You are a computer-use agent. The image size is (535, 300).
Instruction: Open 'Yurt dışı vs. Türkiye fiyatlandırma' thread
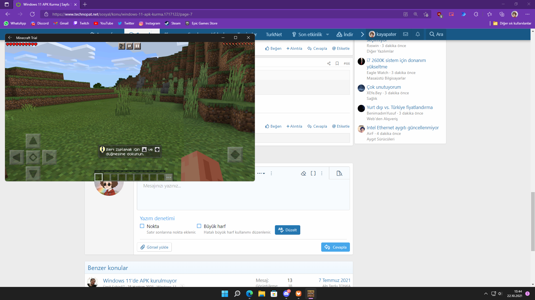coord(400,107)
